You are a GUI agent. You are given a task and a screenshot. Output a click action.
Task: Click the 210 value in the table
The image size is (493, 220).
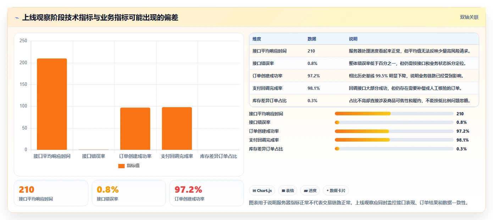click(311, 51)
